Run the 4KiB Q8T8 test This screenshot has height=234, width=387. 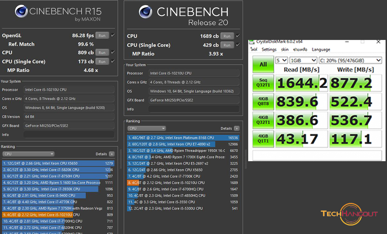click(263, 101)
